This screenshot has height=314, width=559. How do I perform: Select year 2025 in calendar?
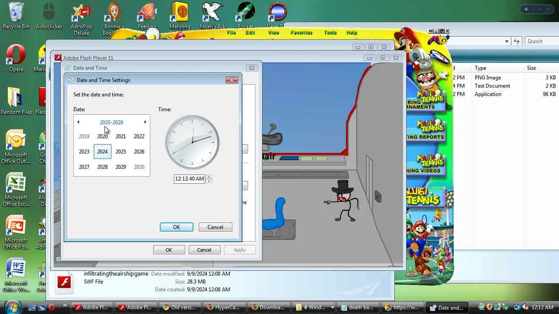pos(121,152)
